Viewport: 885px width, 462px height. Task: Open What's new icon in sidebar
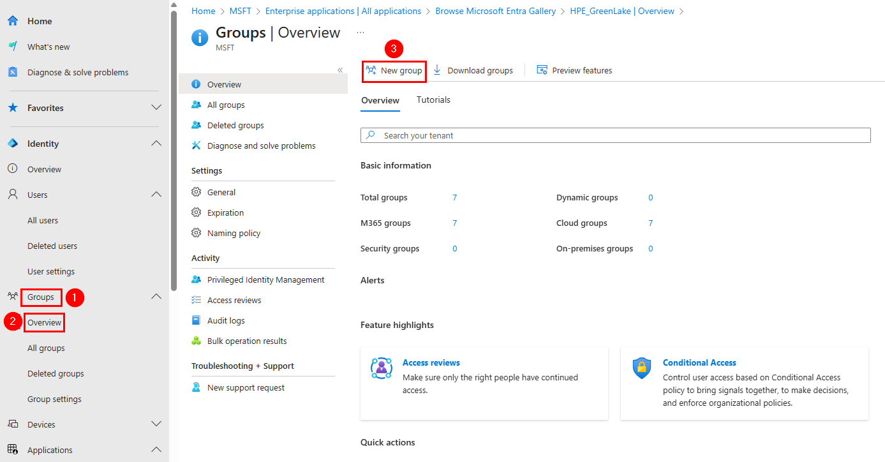coord(13,47)
